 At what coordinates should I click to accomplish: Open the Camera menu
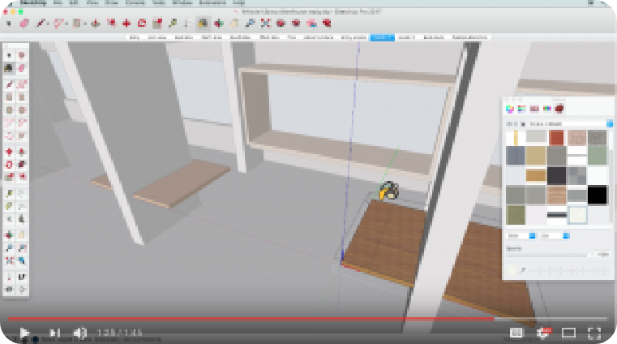(135, 2)
